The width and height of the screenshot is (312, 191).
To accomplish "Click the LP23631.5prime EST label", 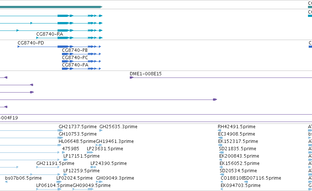I will [105, 149].
